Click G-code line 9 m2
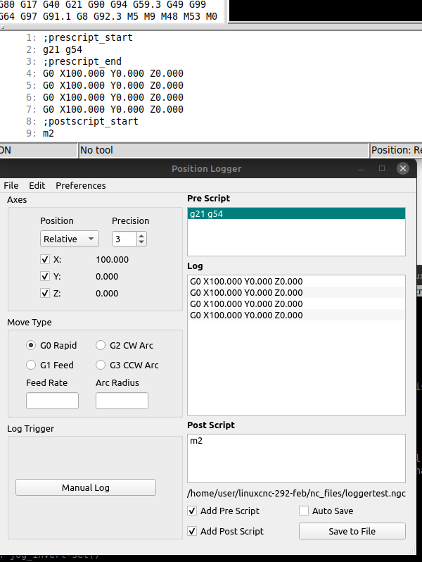Screen dimensions: 422x562 [x=49, y=133]
